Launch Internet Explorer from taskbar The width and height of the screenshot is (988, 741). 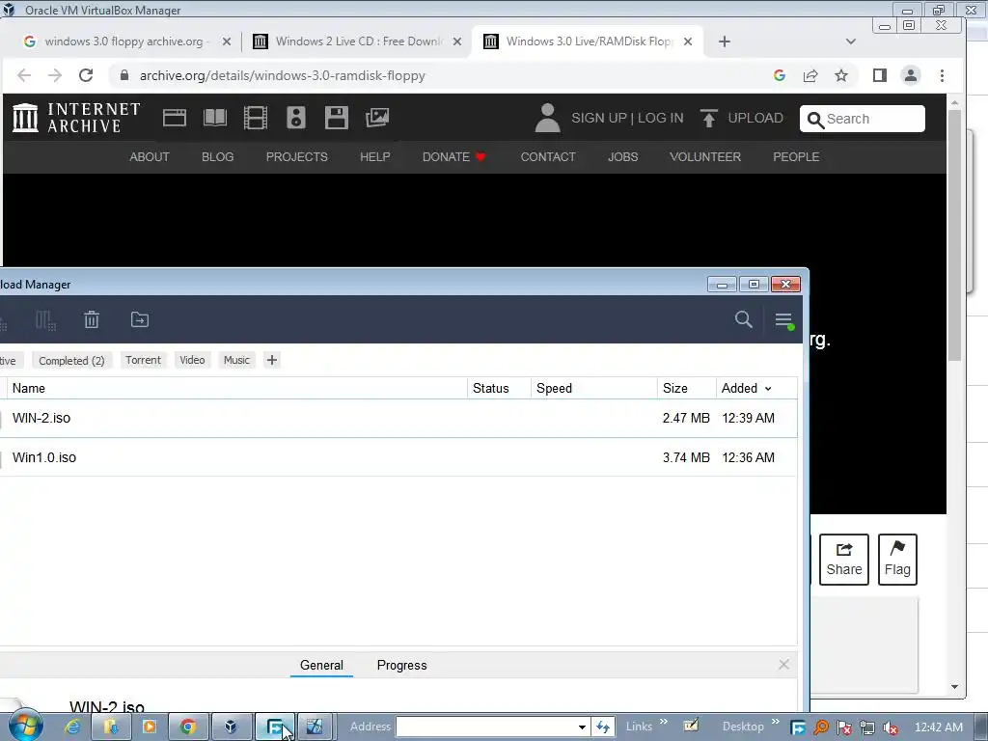click(x=72, y=727)
